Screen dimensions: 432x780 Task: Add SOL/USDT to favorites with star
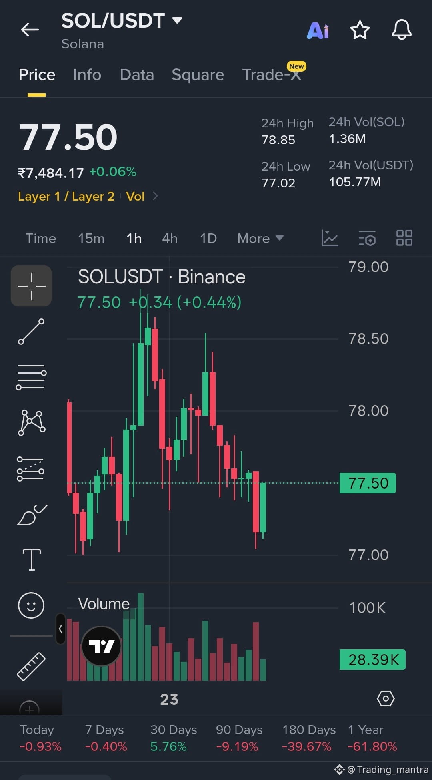click(360, 30)
